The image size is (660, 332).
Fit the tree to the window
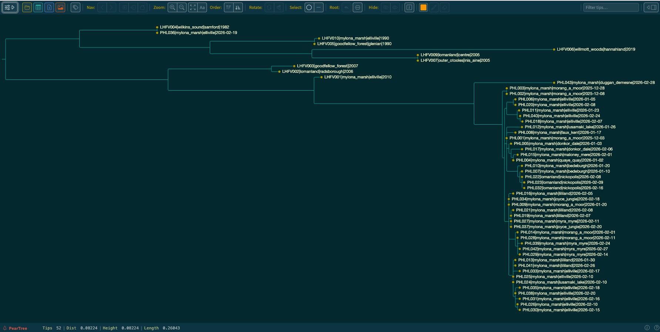[193, 7]
